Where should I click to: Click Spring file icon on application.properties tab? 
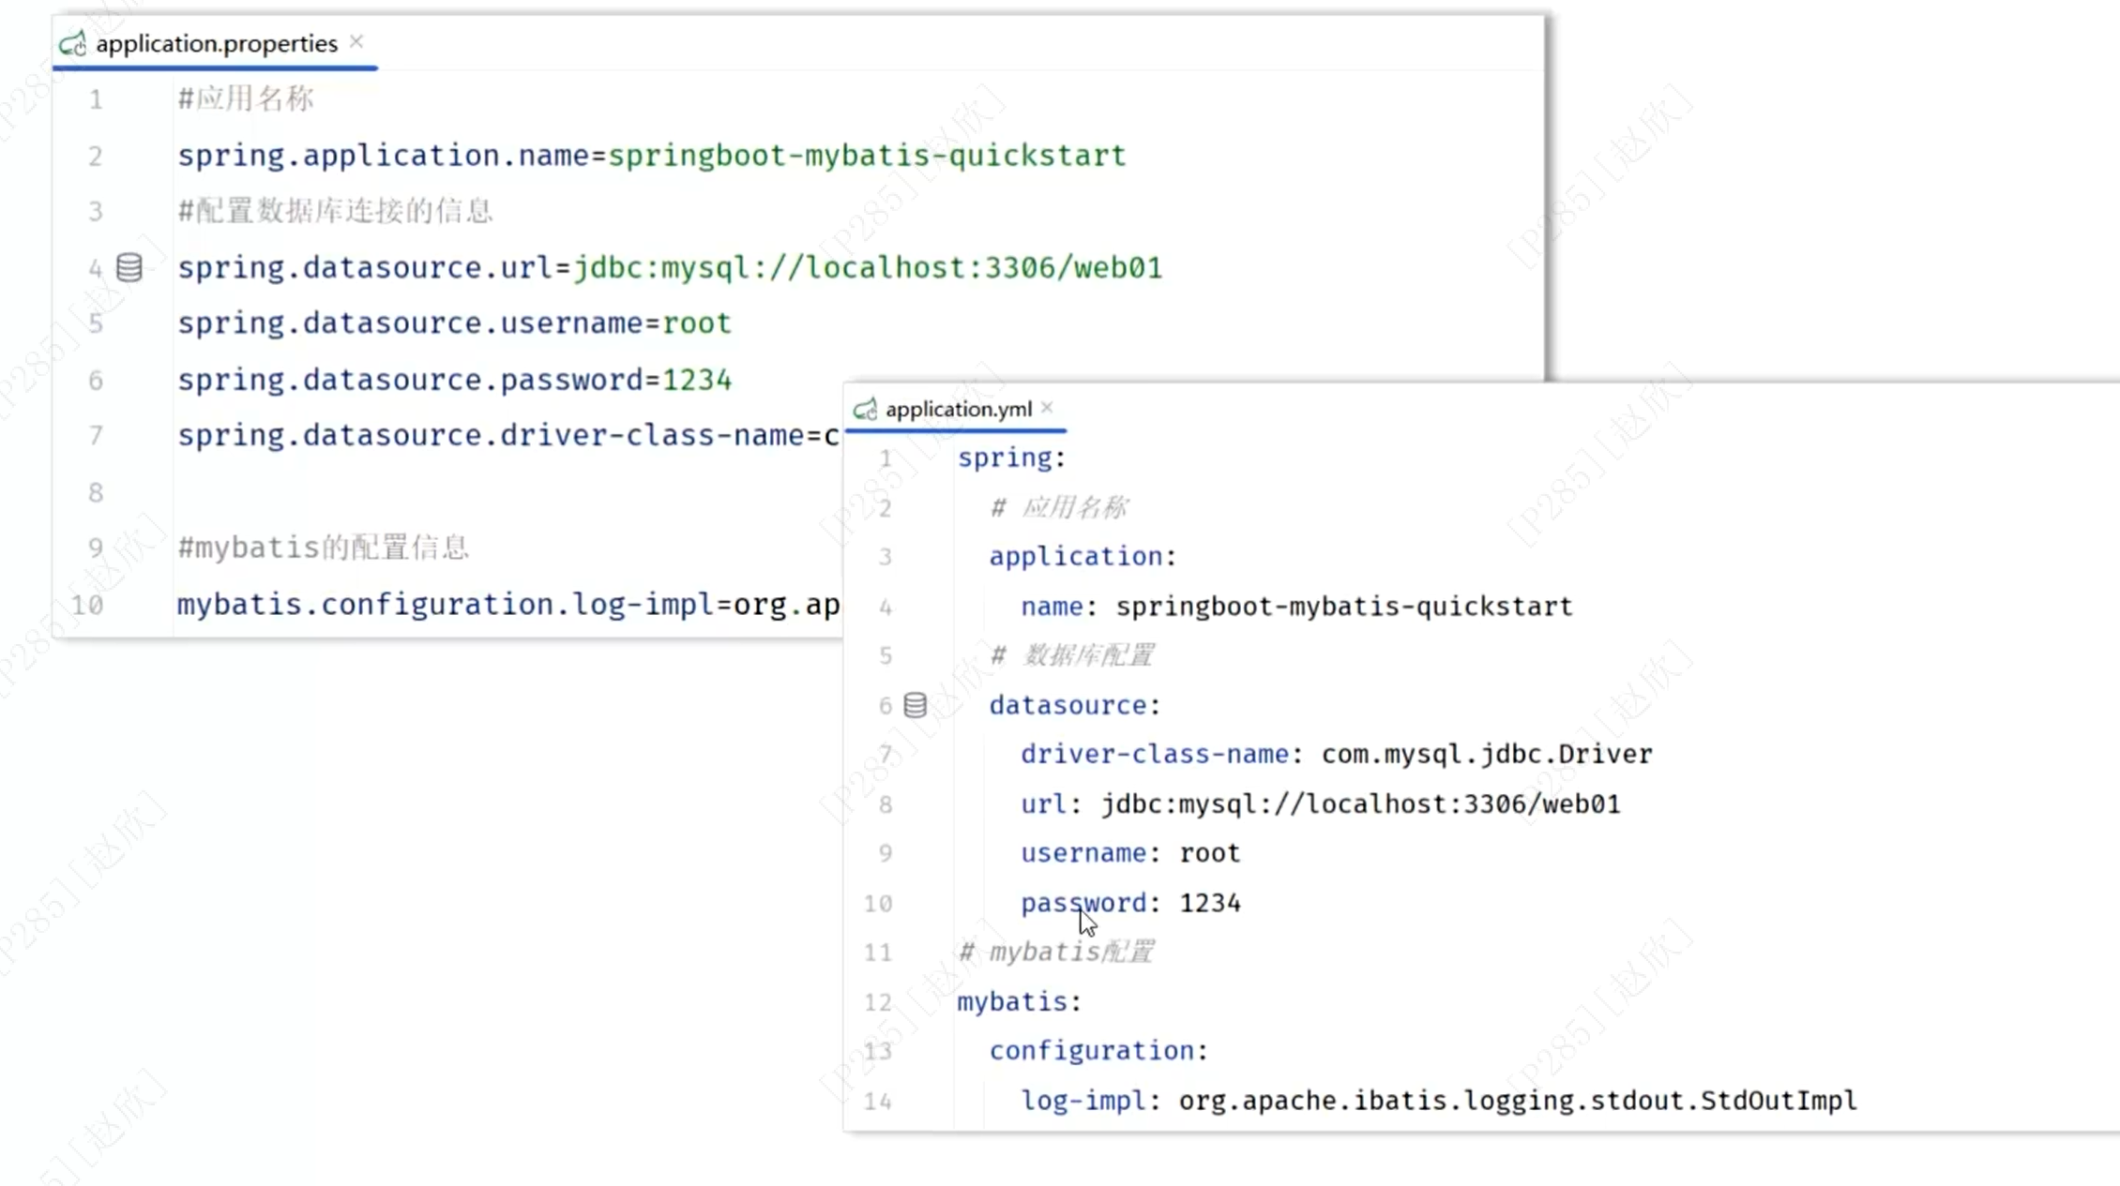click(73, 44)
